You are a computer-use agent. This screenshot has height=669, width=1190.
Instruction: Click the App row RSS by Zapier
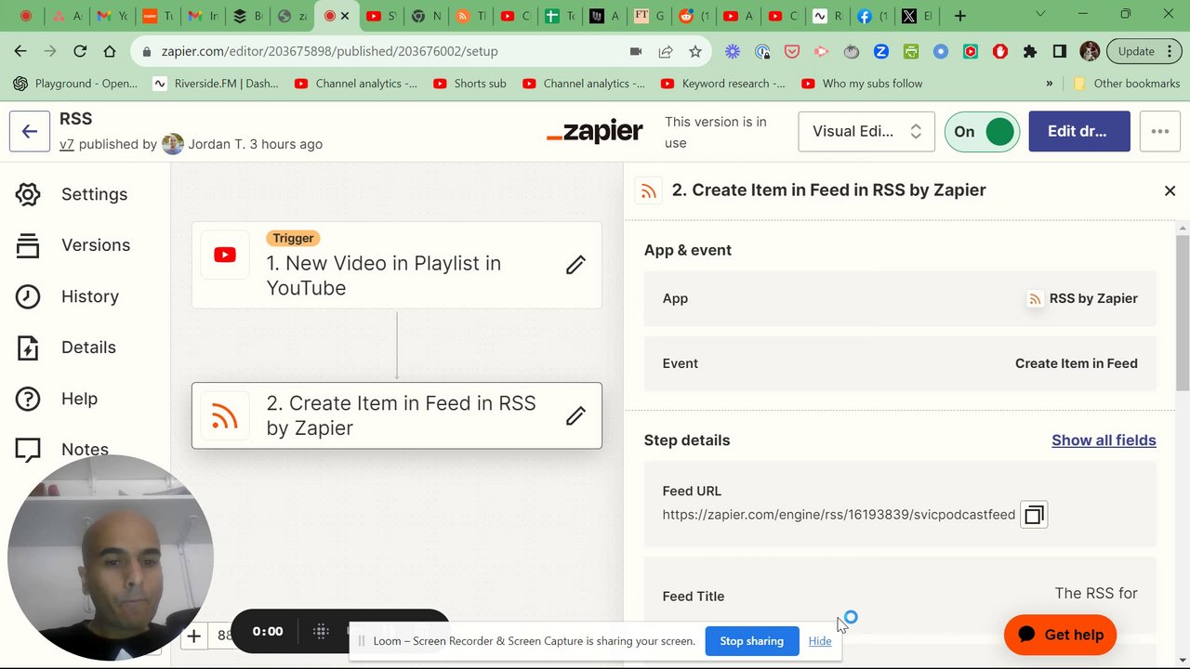click(x=900, y=298)
